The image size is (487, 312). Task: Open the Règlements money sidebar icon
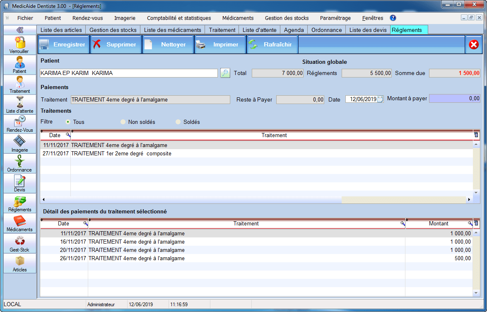19,203
